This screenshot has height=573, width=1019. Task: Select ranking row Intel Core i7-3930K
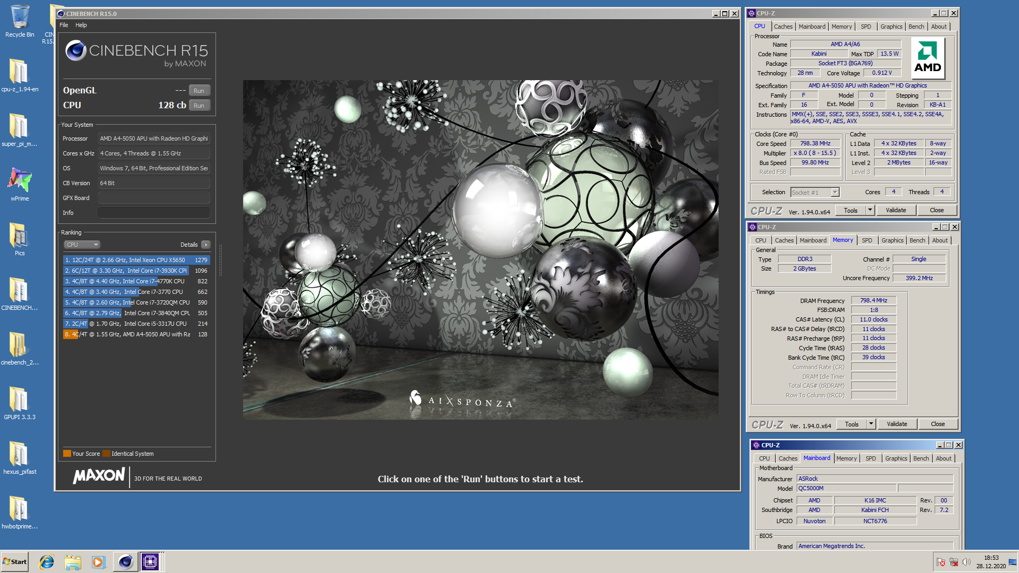tap(136, 271)
